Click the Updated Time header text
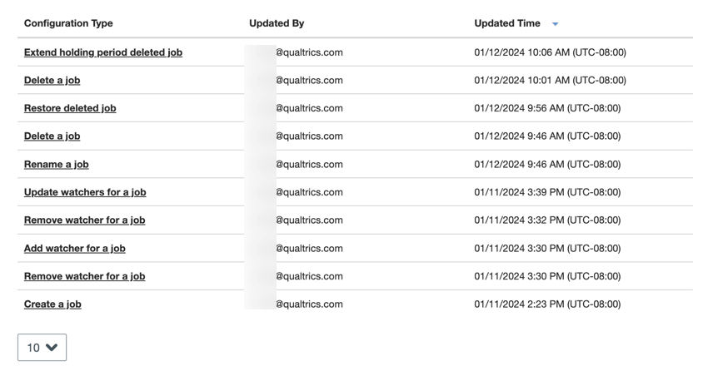The height and width of the screenshot is (366, 708). (x=506, y=23)
